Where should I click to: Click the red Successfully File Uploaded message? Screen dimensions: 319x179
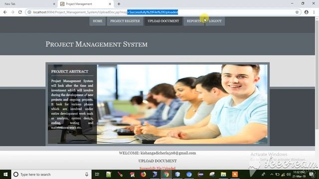point(158,168)
